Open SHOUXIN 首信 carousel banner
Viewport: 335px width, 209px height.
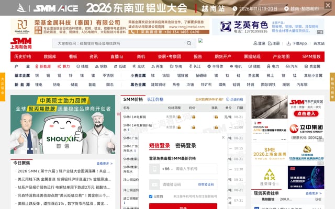coord(63,124)
